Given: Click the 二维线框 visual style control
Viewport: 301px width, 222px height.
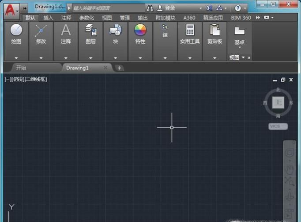Looking at the screenshot, I should pyautogui.click(x=36, y=79).
